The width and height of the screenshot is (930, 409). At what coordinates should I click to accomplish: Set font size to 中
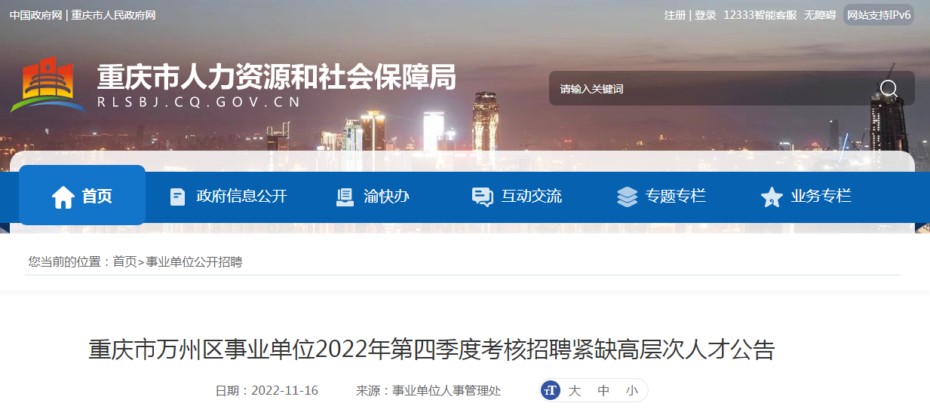pyautogui.click(x=603, y=390)
